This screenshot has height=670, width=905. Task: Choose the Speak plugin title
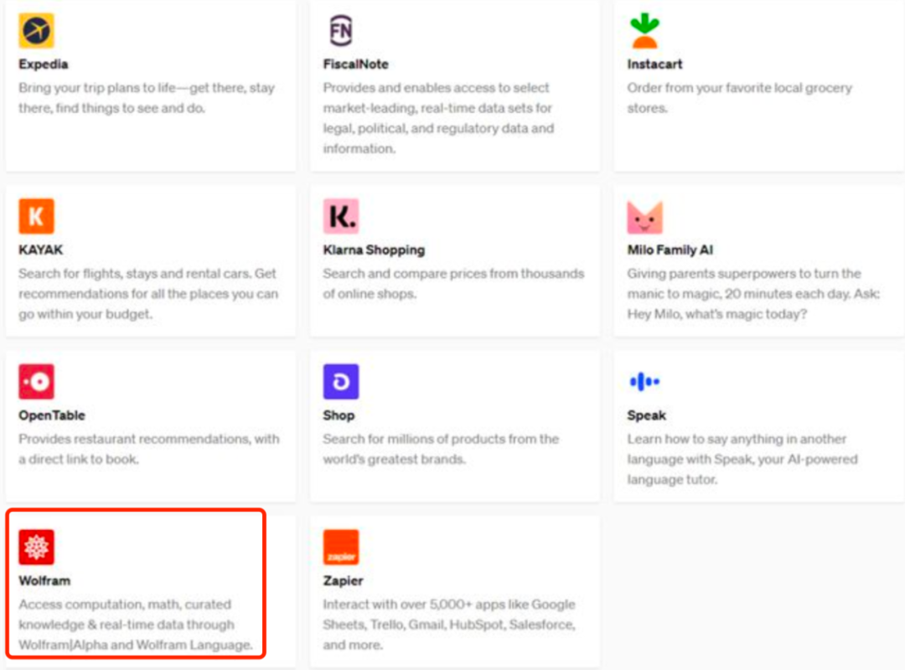[646, 415]
